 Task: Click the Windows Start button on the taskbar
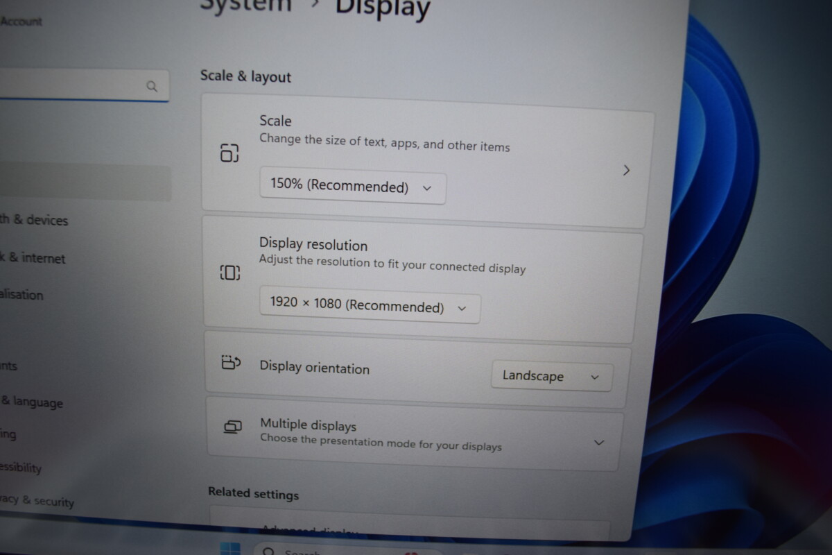pos(230,548)
